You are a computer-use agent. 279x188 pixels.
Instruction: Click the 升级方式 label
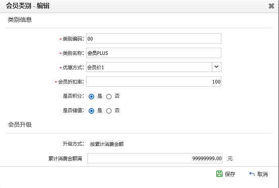click(73, 144)
